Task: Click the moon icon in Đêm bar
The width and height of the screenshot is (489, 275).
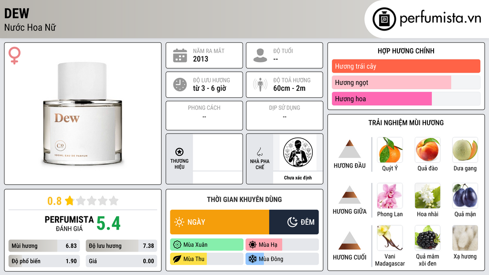Action: pos(292,222)
